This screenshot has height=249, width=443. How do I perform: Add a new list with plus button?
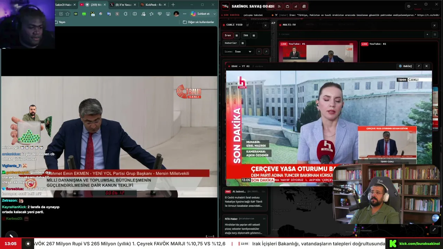pos(259,52)
